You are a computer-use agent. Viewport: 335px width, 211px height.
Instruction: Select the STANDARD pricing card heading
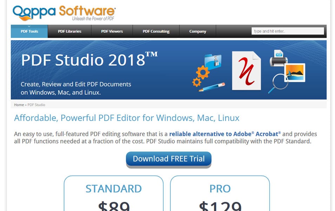(x=113, y=189)
